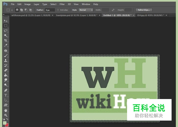Select the Eyedropper tool
The image size is (178, 127).
click(6, 45)
